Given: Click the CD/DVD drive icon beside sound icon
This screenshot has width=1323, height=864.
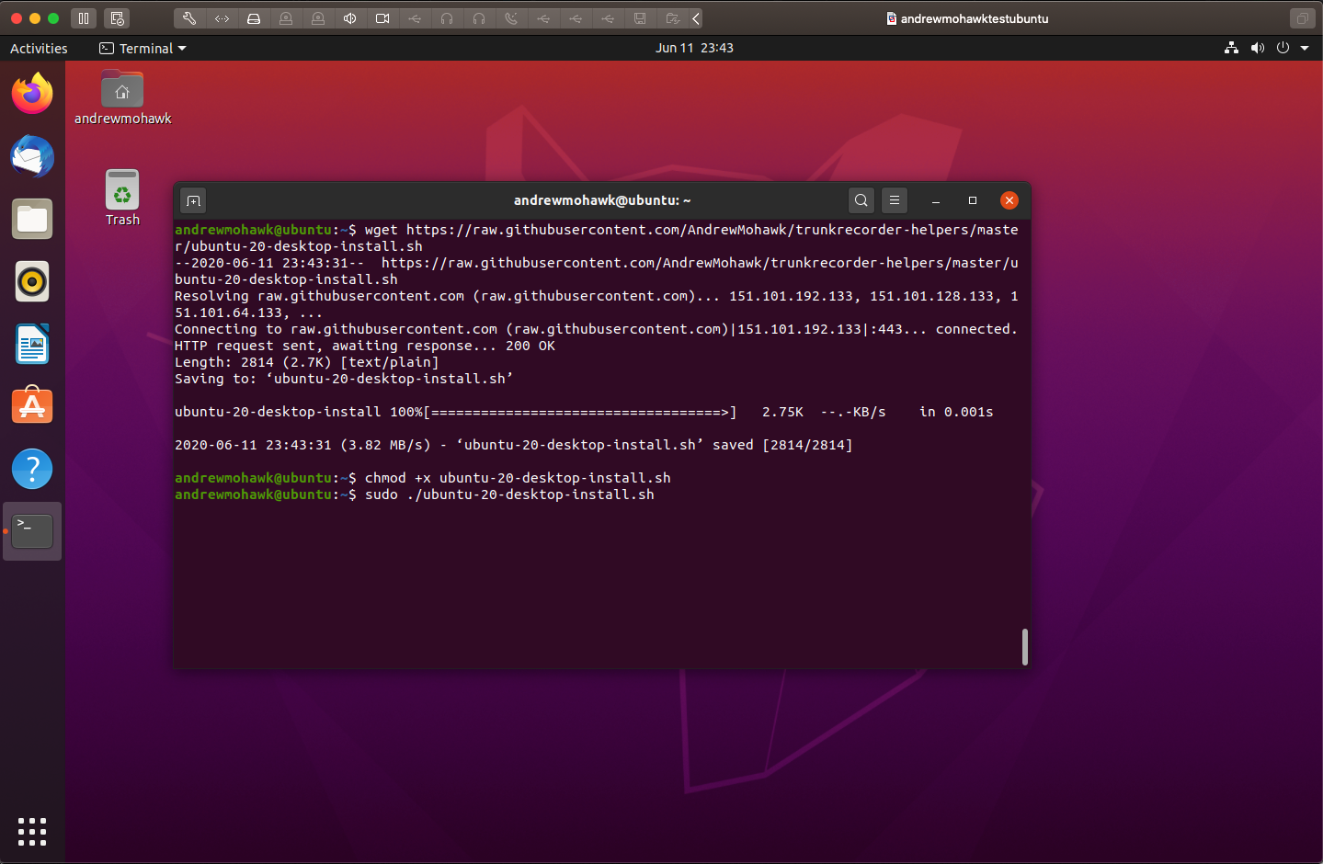Looking at the screenshot, I should [318, 18].
